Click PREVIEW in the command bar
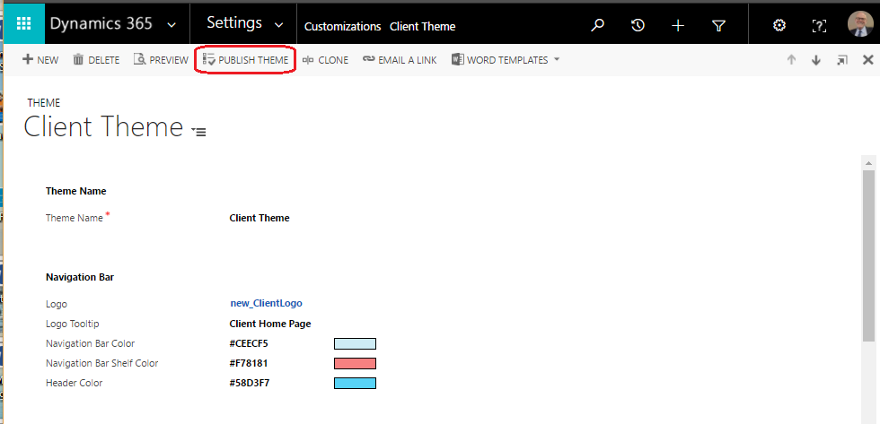The height and width of the screenshot is (424, 880). click(x=161, y=60)
